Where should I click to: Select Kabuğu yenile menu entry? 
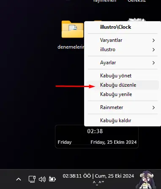[123, 94]
